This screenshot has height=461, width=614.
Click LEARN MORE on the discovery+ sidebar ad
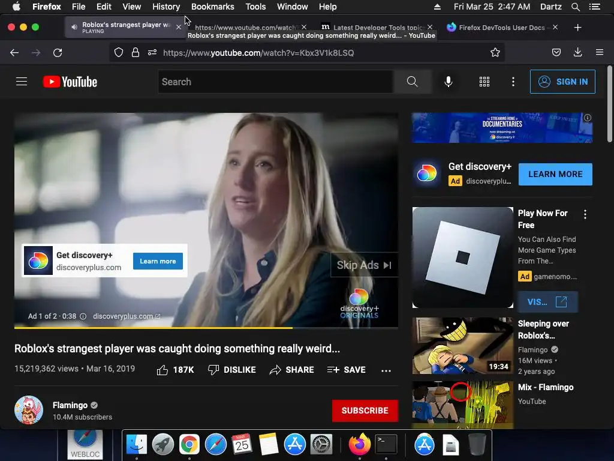click(555, 174)
